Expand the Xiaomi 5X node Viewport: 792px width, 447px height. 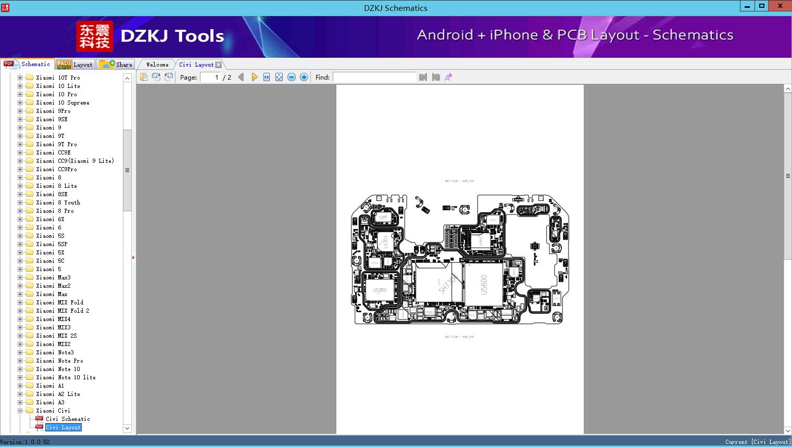click(x=20, y=252)
